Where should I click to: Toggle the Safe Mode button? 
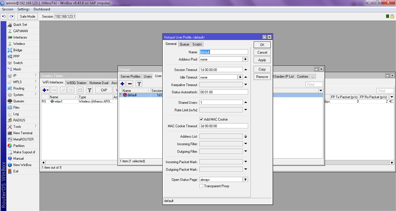point(28,17)
